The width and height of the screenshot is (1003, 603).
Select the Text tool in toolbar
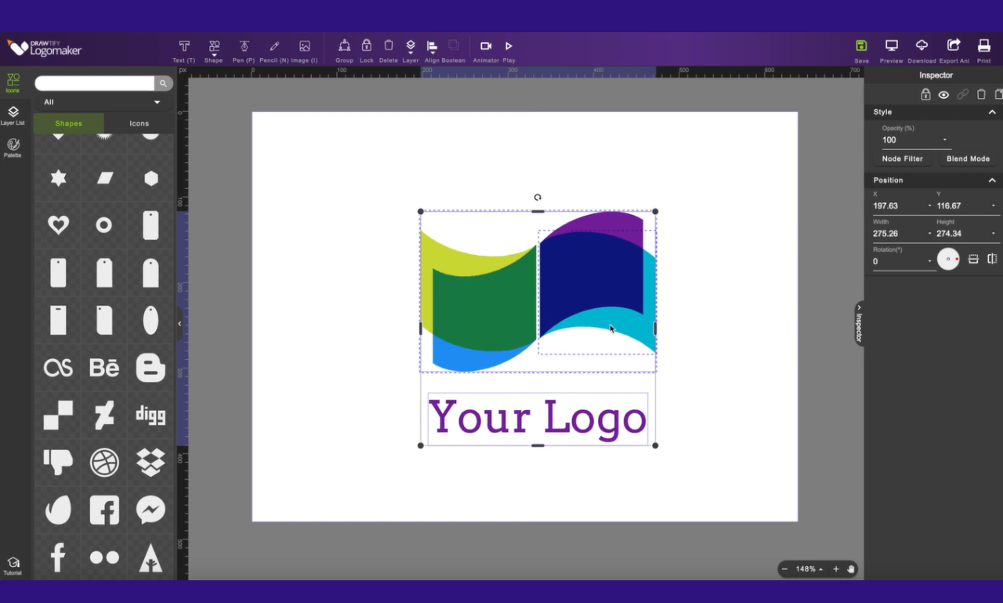(x=184, y=51)
